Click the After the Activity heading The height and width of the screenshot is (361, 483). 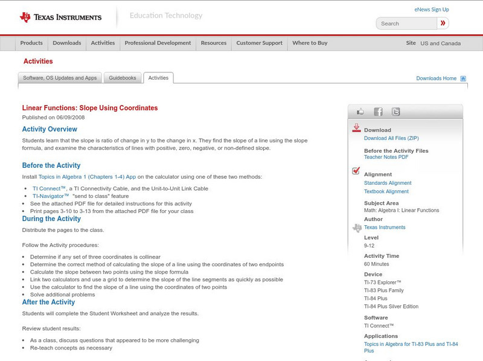[48, 302]
